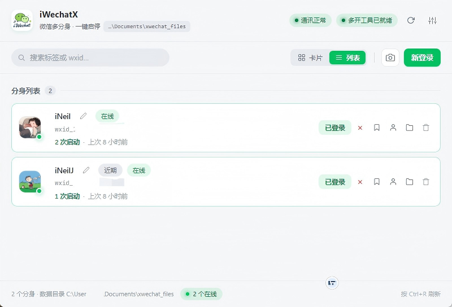The width and height of the screenshot is (452, 307).
Task: Click the iNeilJ avatar thumbnail
Action: (30, 182)
